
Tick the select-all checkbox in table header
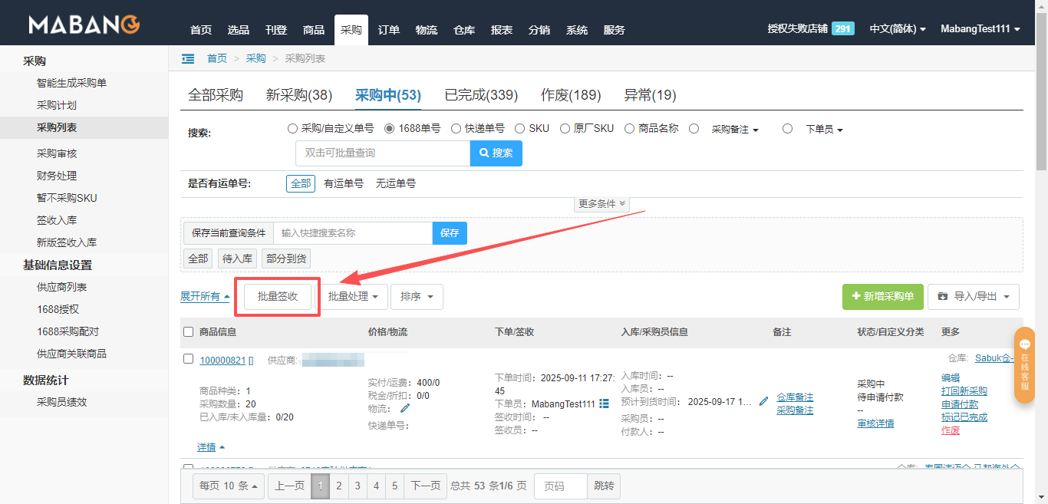(x=189, y=332)
